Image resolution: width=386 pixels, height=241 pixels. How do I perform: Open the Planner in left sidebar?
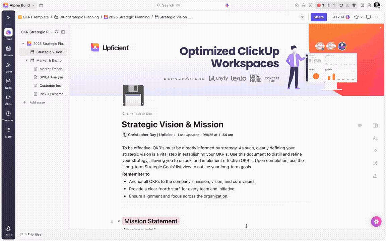pos(8,51)
